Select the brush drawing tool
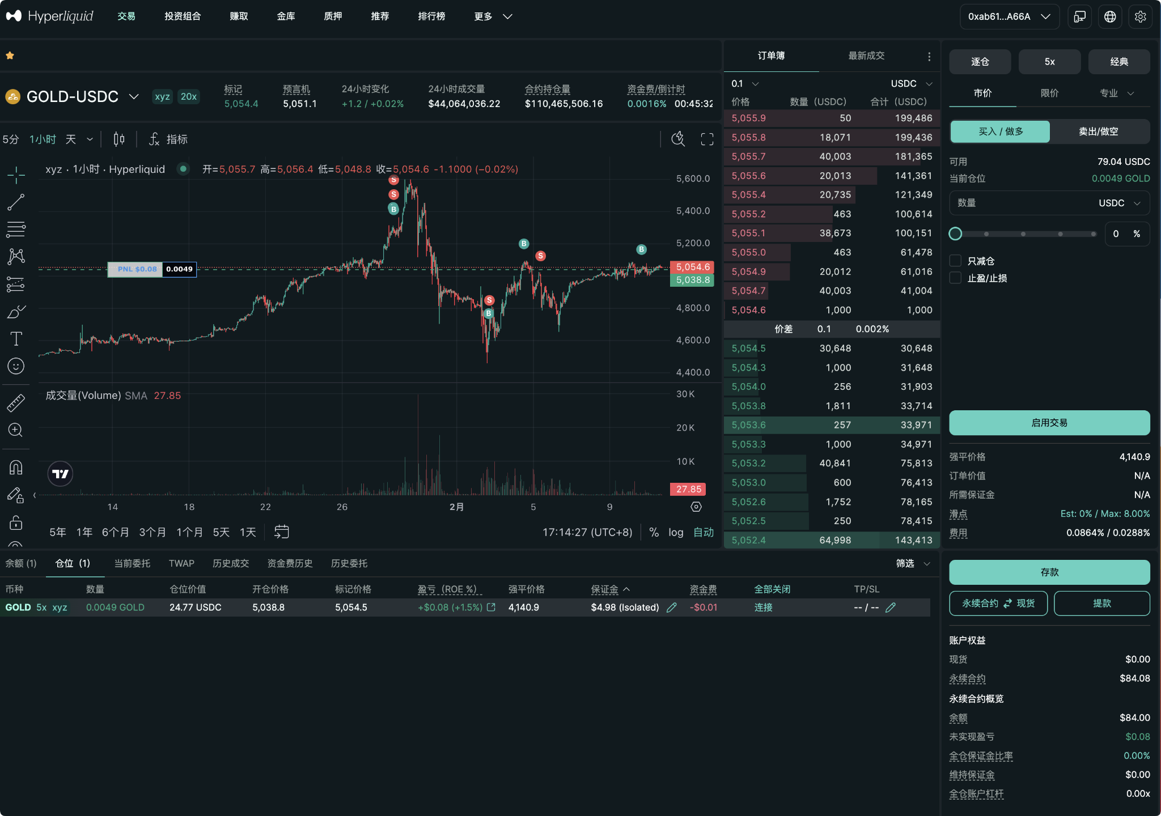Screen dimensions: 1161x816 tap(16, 311)
